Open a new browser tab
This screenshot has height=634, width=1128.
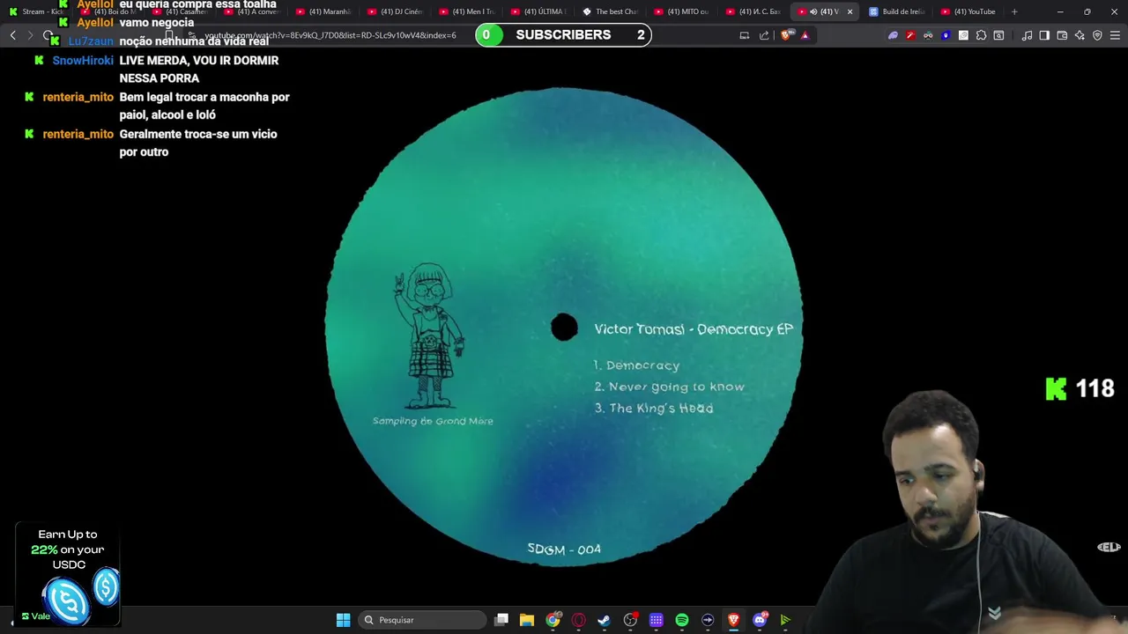1014,11
